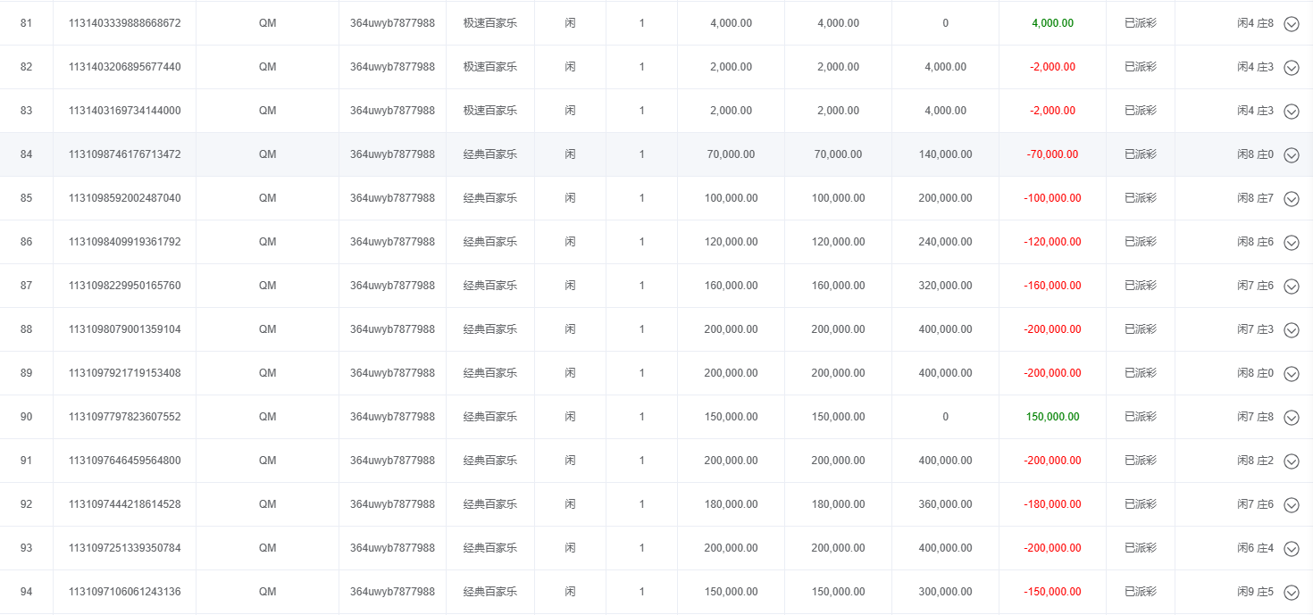Expand row 90 winning bet details
Image resolution: width=1313 pixels, height=615 pixels.
click(1291, 418)
